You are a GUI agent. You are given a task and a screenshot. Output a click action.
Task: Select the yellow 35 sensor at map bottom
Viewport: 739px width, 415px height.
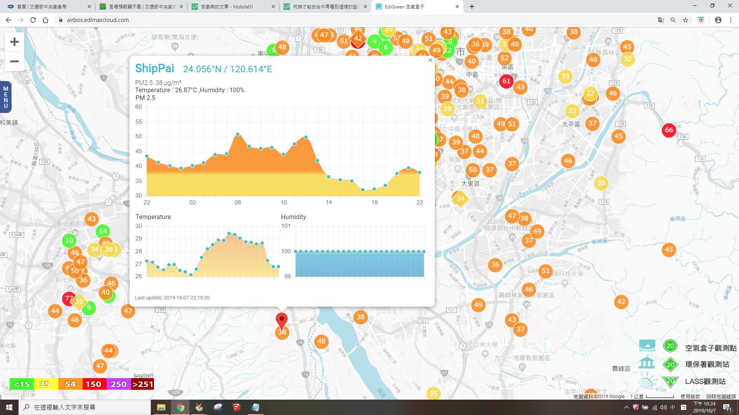tap(433, 393)
